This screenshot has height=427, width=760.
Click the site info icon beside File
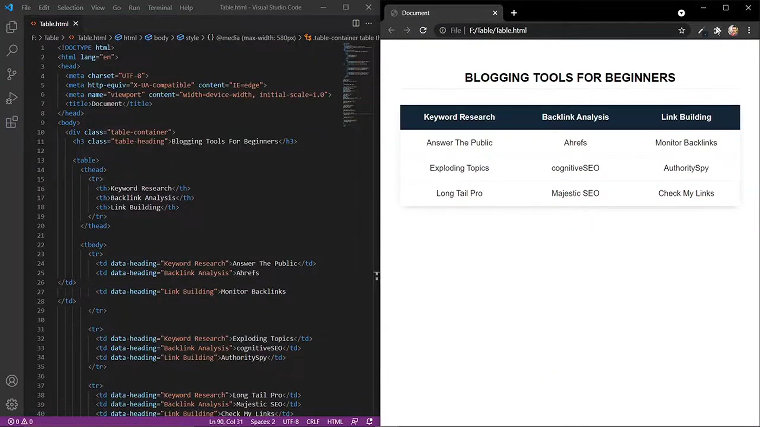[x=443, y=30]
